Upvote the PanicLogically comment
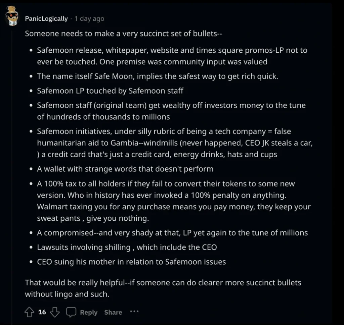The width and height of the screenshot is (344, 325). pos(30,312)
